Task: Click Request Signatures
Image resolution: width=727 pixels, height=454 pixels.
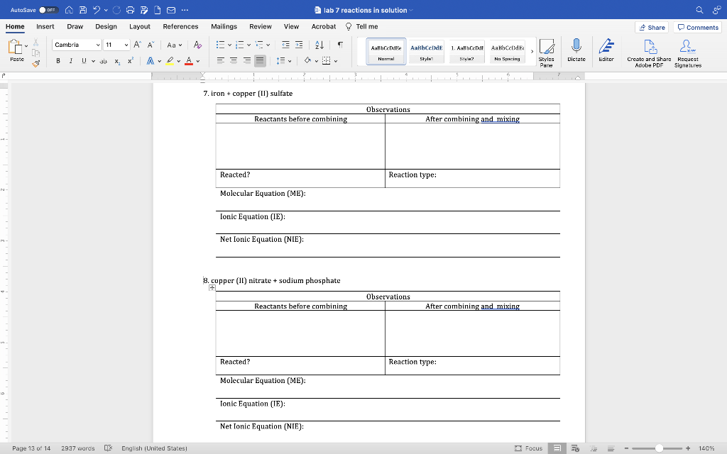Action: click(x=687, y=52)
